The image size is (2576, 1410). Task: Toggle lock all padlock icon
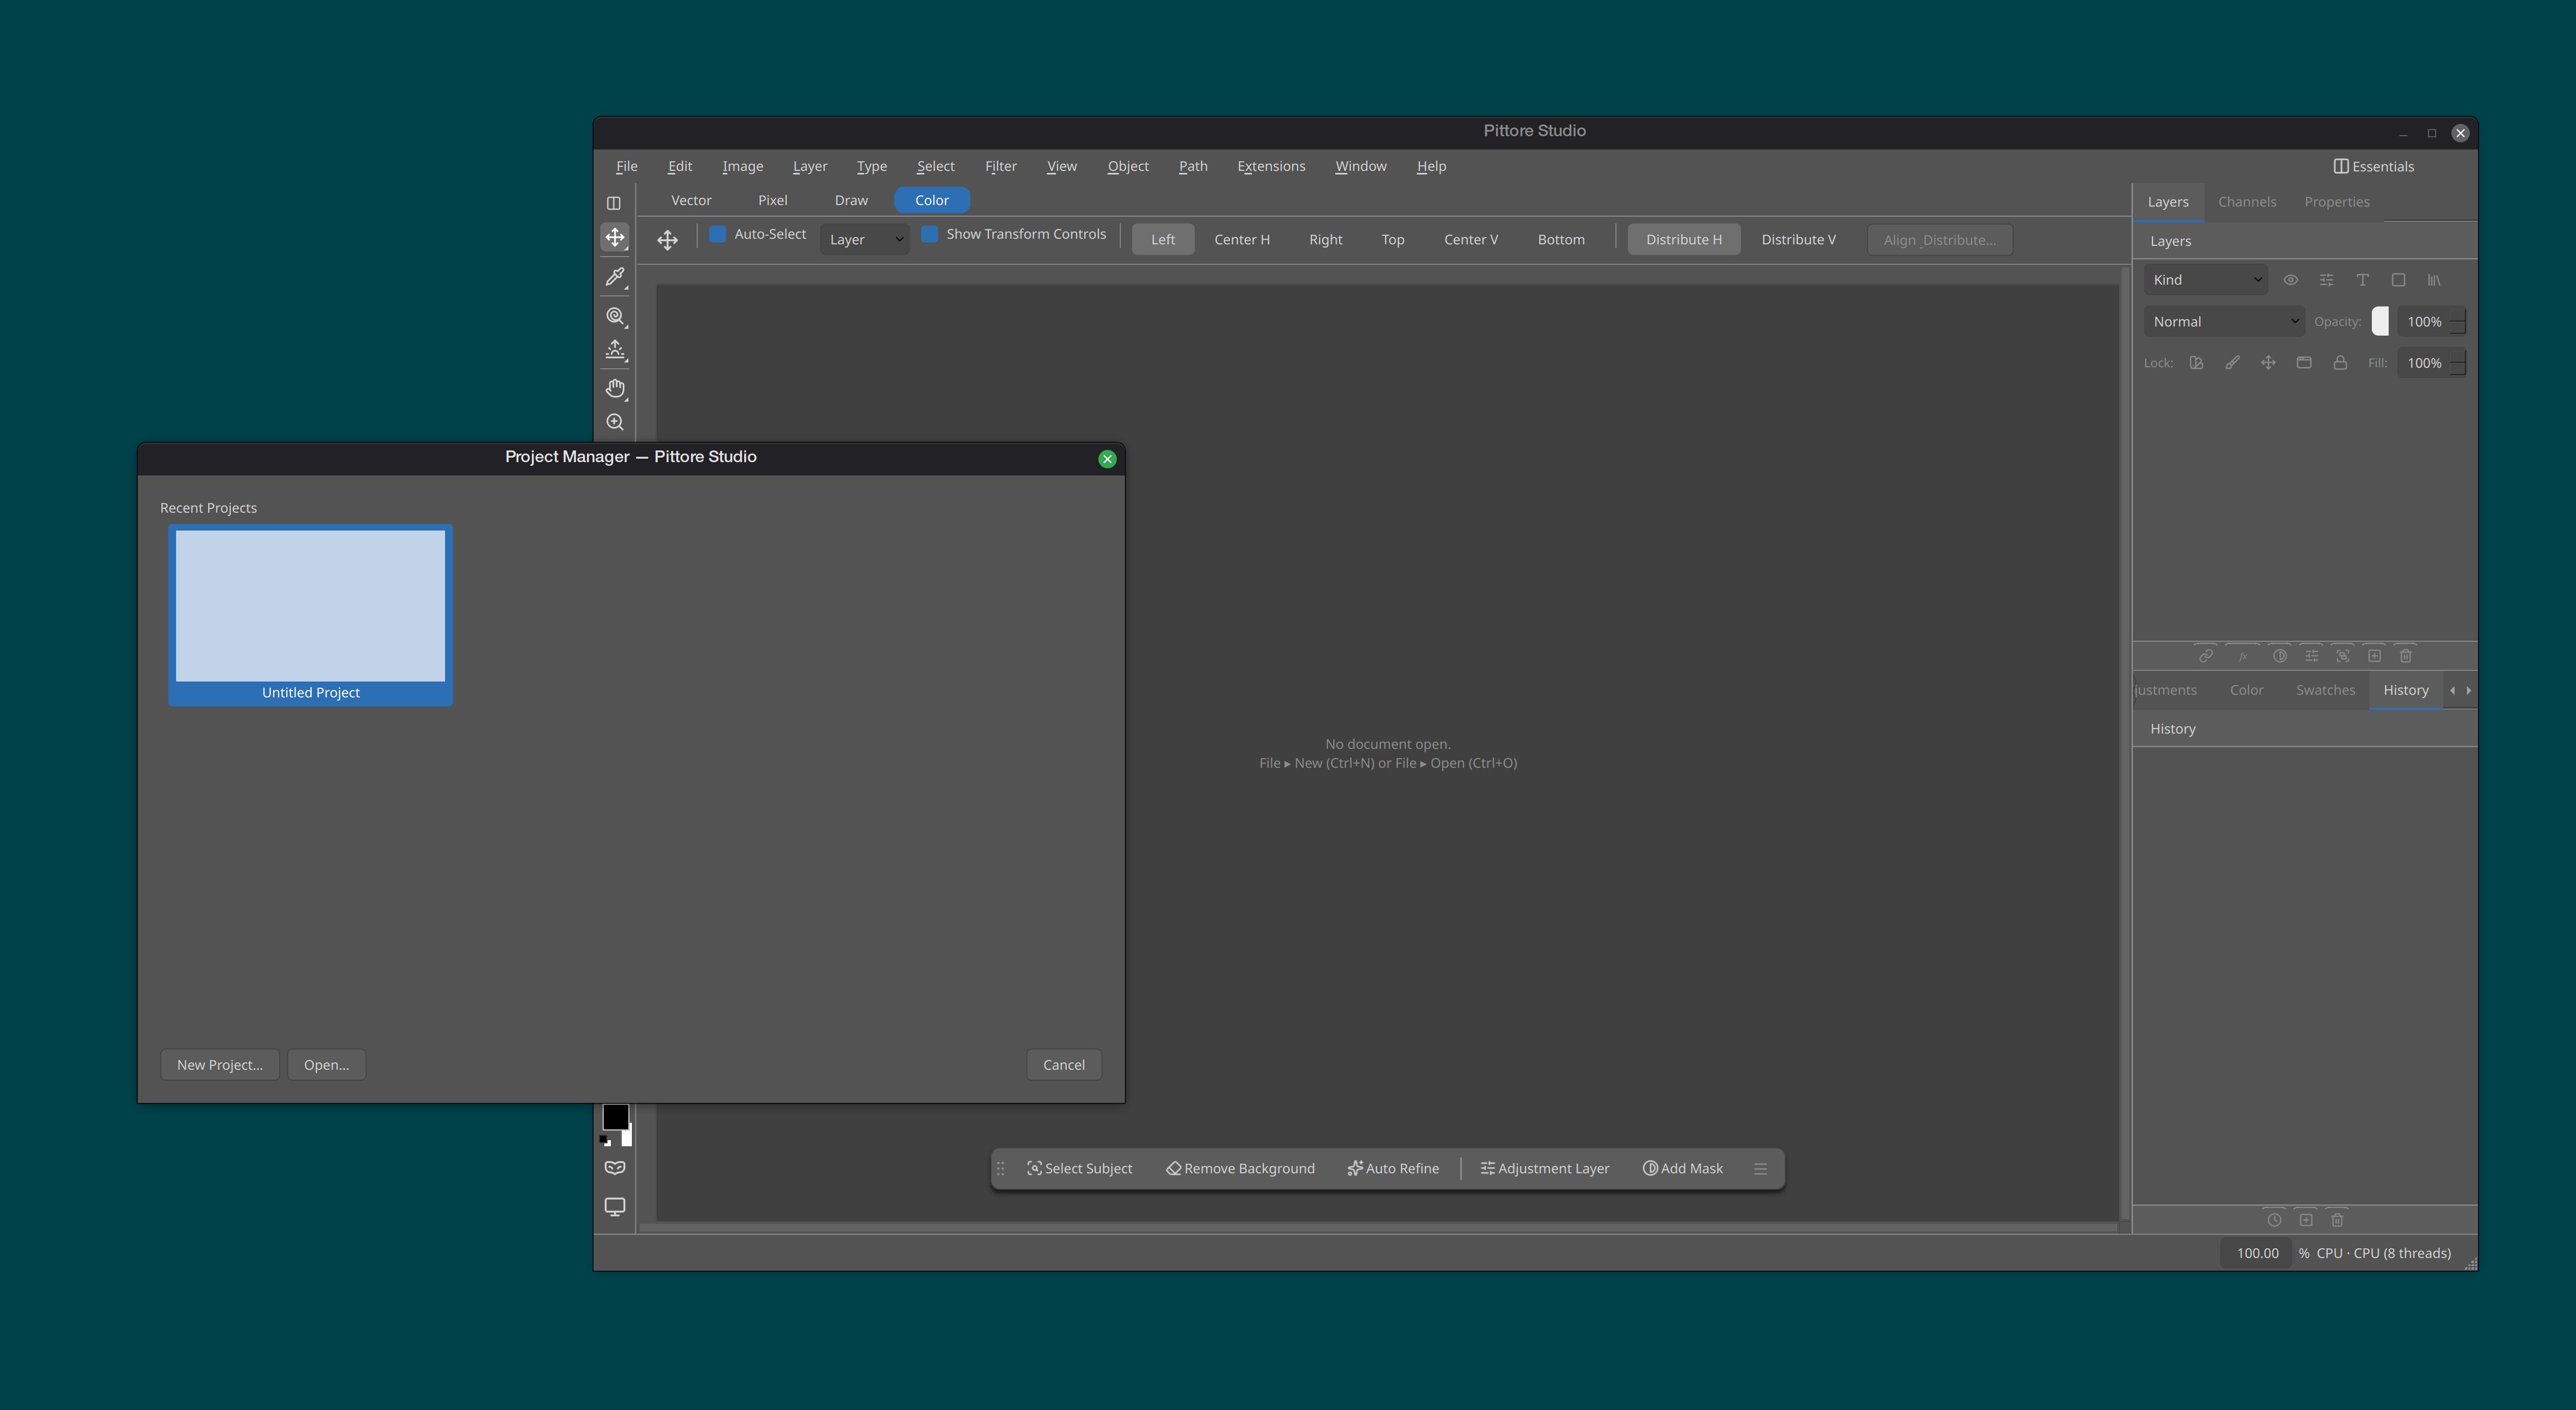[2340, 363]
